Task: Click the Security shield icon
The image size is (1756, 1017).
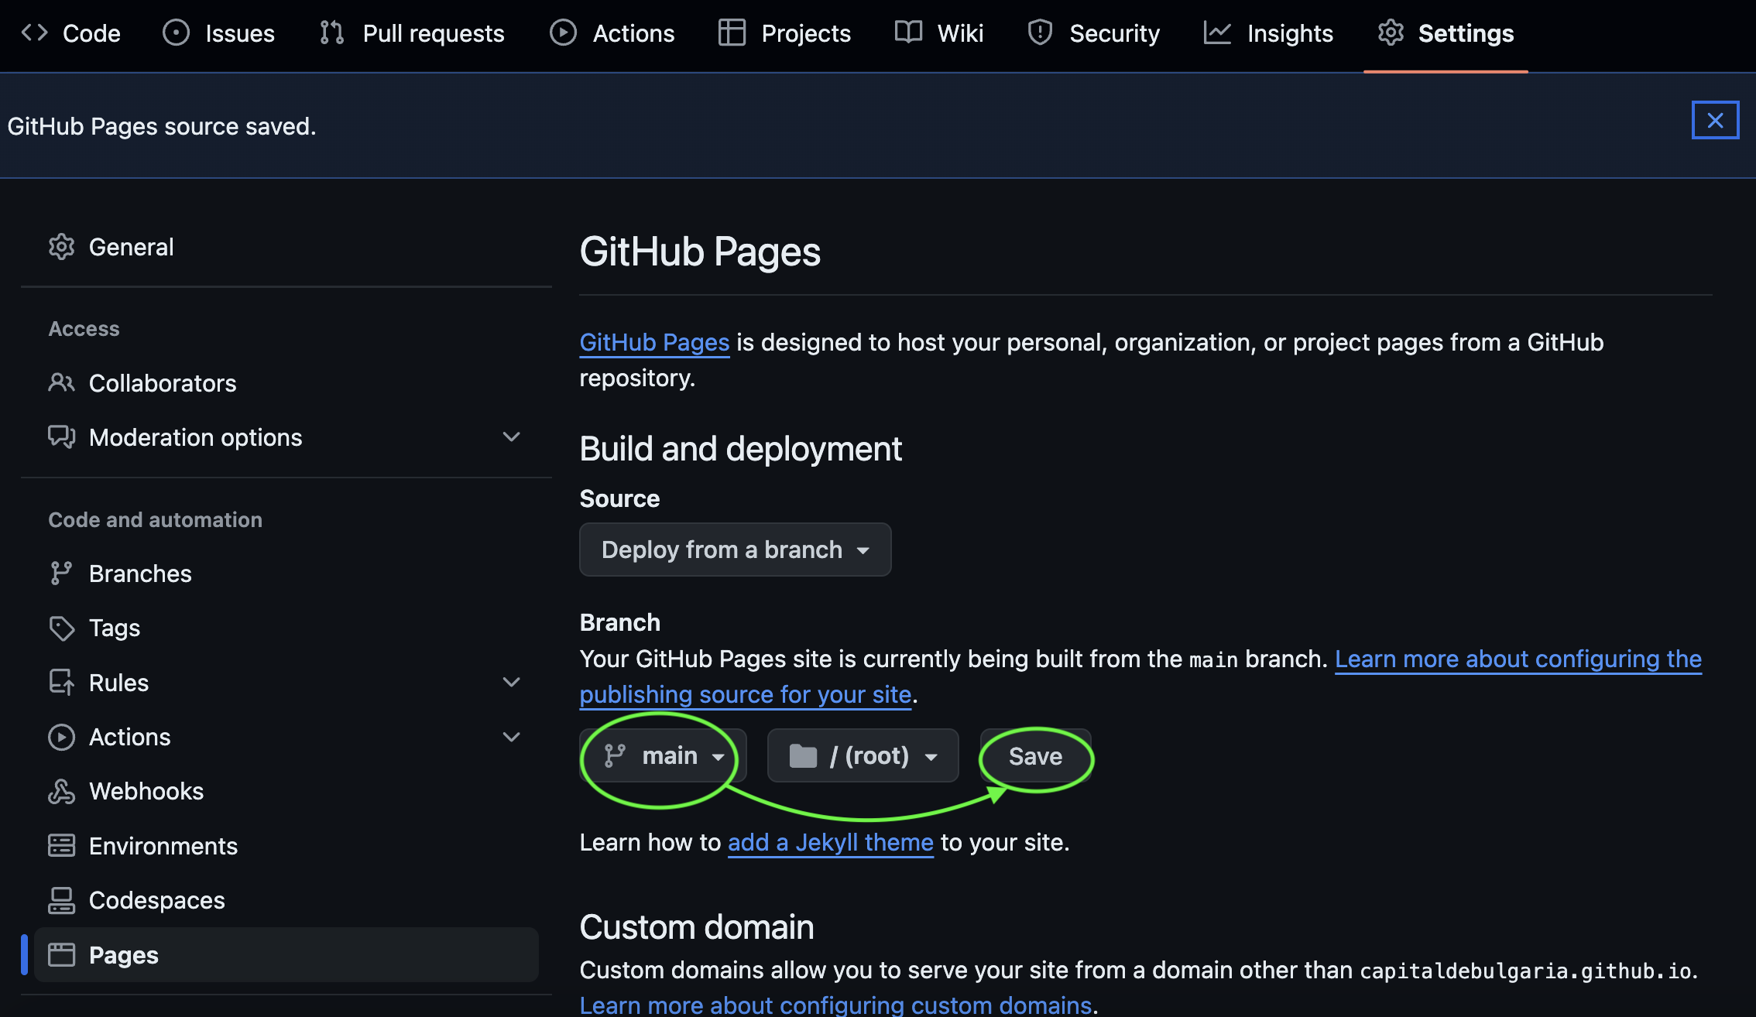Action: click(1040, 33)
